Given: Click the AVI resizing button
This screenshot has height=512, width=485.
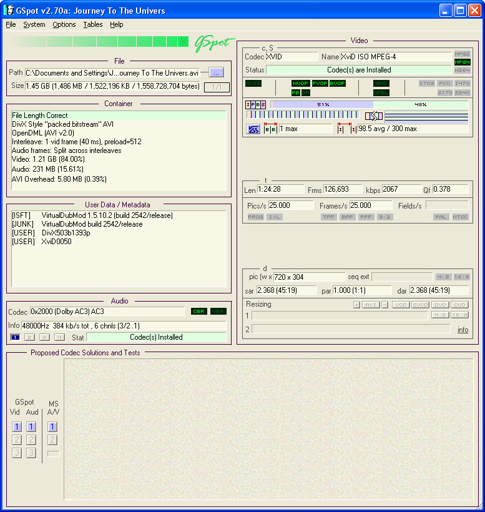Looking at the screenshot, I should click(371, 305).
